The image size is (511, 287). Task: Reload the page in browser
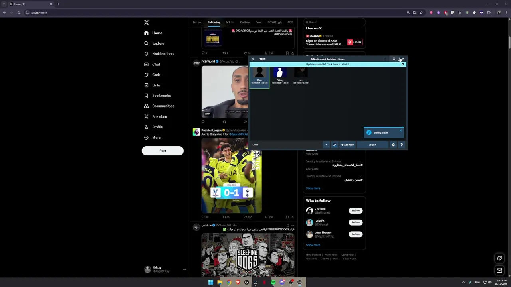(18, 12)
